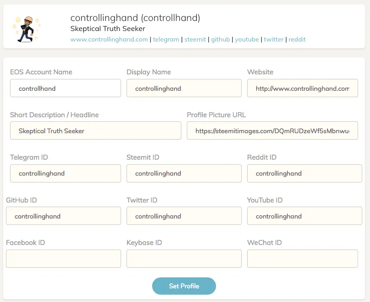Screen dimensions: 370x302
Task: Open the github profile link
Action: coord(220,39)
